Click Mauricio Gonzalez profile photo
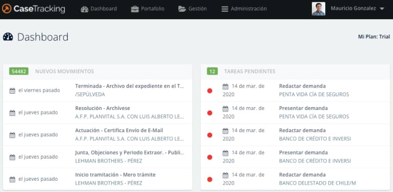This screenshot has height=192, width=393. pyautogui.click(x=318, y=9)
